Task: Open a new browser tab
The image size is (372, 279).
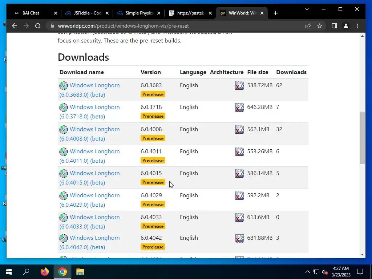Action: coord(275,13)
